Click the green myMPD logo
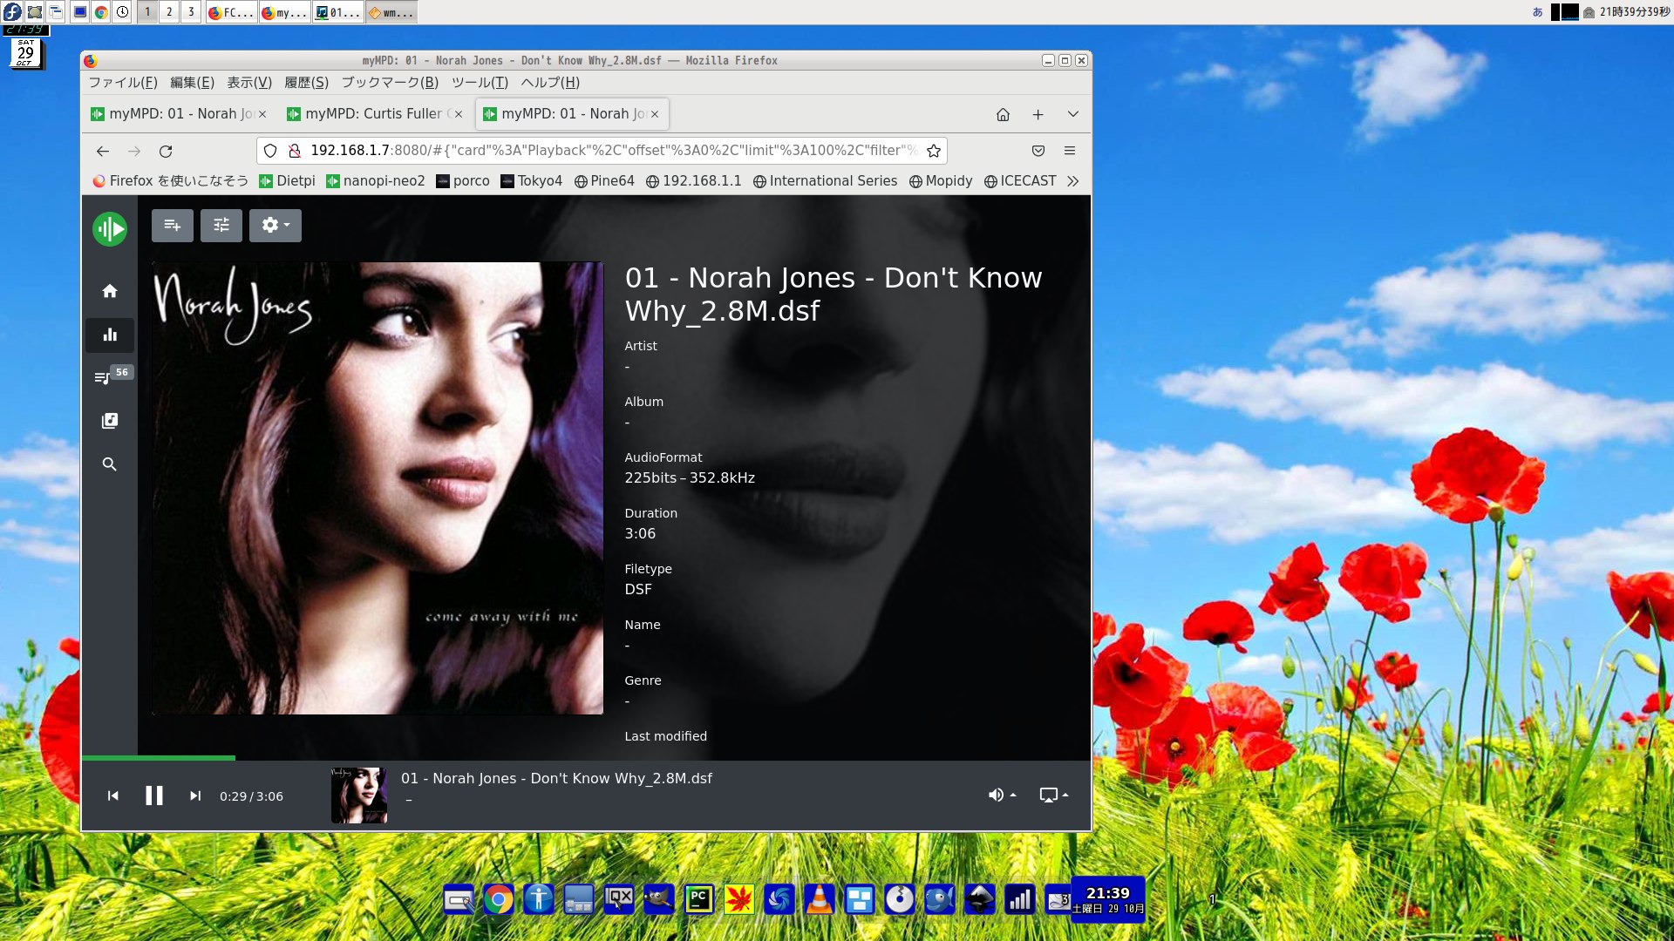The height and width of the screenshot is (941, 1674). tap(110, 229)
